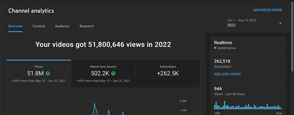Click the 944 views value
The image size is (294, 115).
(x=218, y=89)
